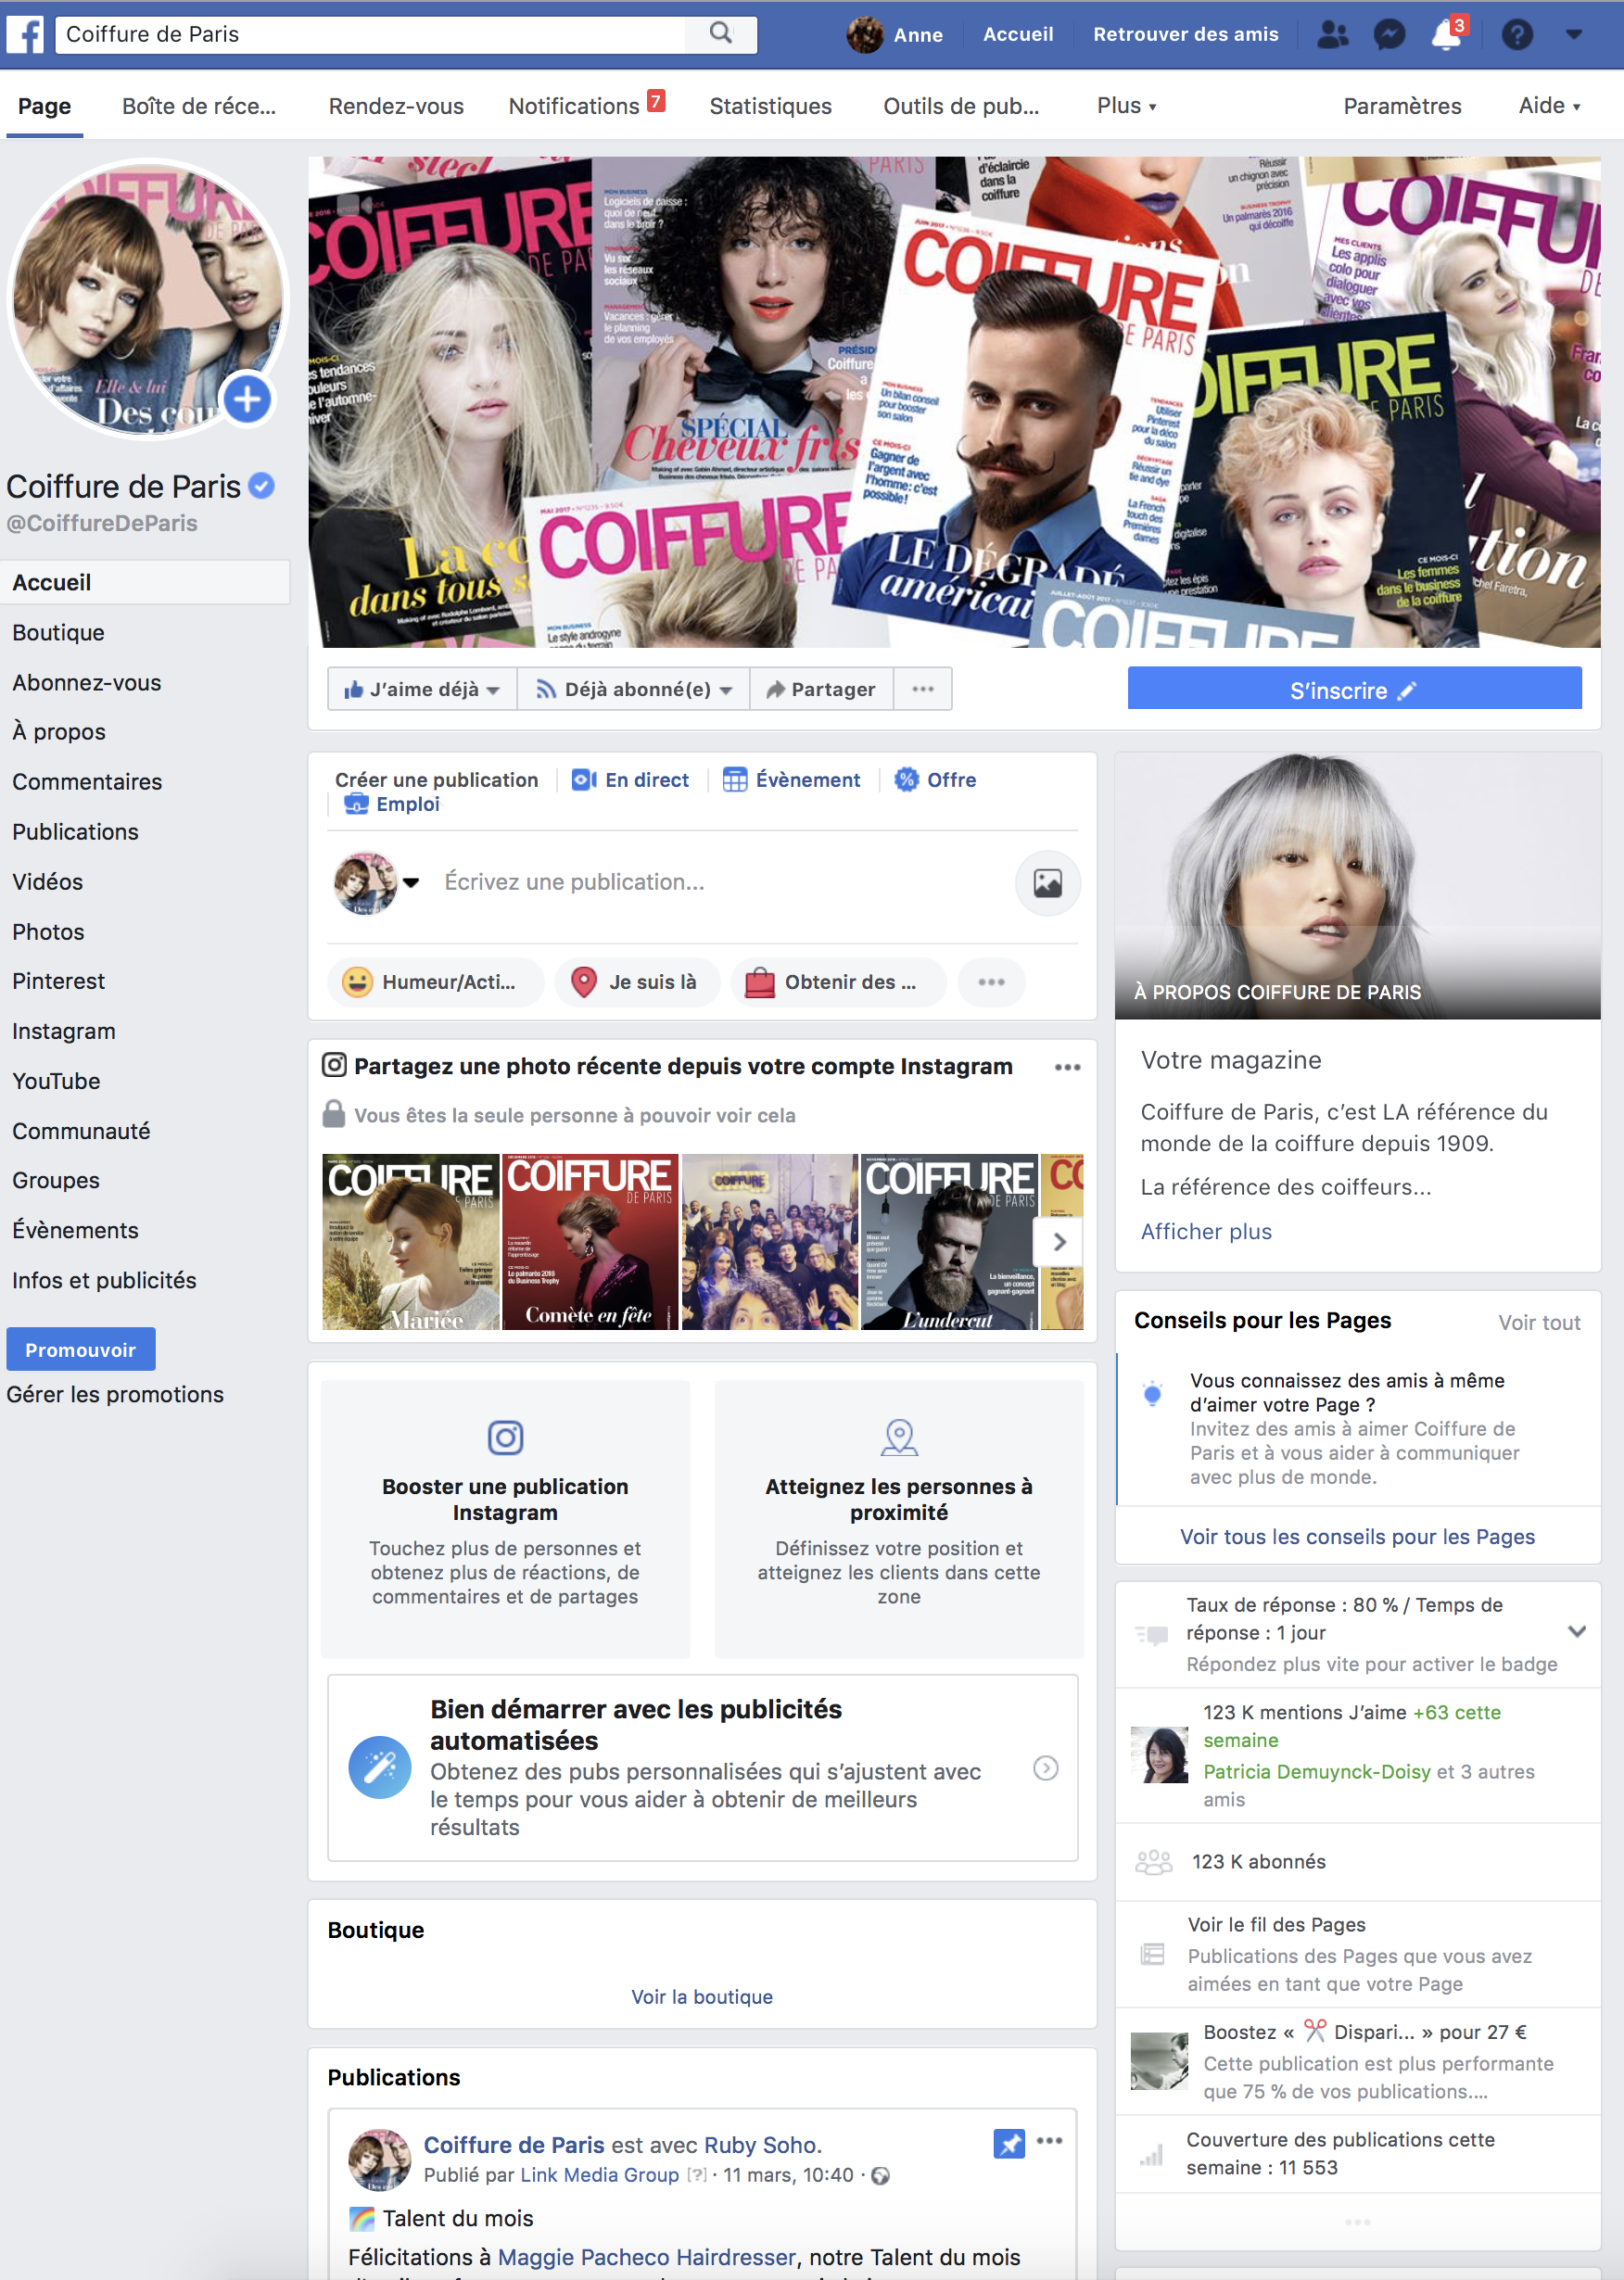This screenshot has width=1624, height=2280.
Task: Click the help question mark icon
Action: coord(1517,35)
